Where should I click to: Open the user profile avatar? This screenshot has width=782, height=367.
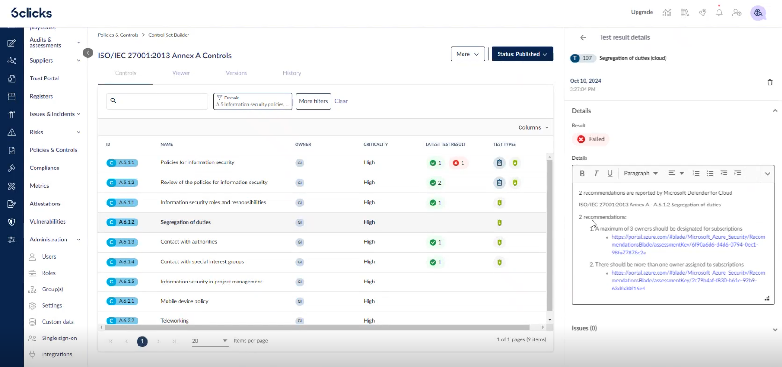click(758, 13)
